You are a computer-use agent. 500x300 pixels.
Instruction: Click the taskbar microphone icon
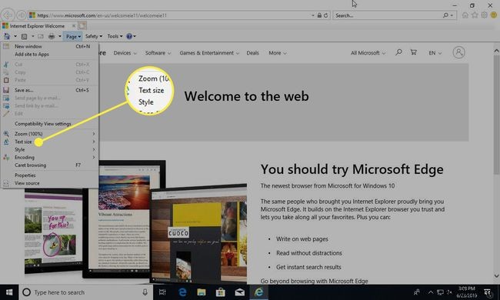(145, 292)
